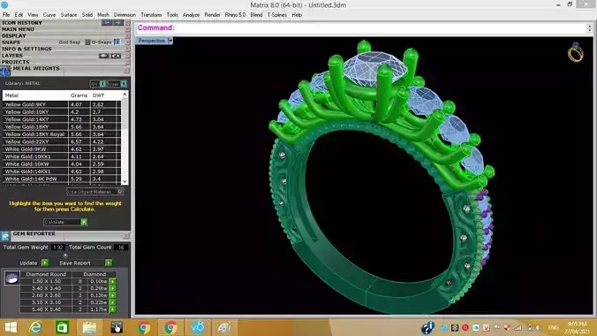This screenshot has width=597, height=336.
Task: Click the Windows Start button
Action: [x=11, y=328]
